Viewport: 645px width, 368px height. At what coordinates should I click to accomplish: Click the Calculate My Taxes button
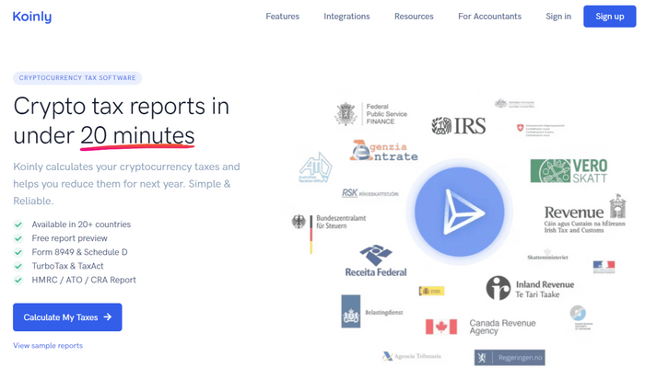tap(67, 317)
